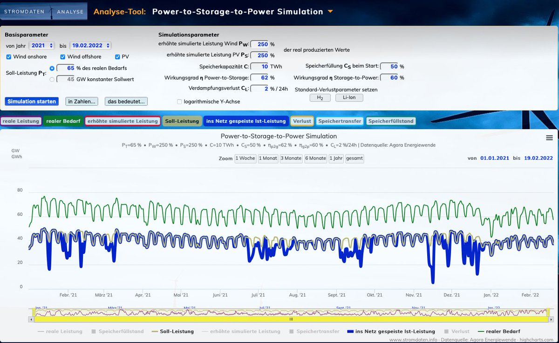Toggle the 'reale Leistung' series tag
Screen dimensions: 559x343
[20, 121]
